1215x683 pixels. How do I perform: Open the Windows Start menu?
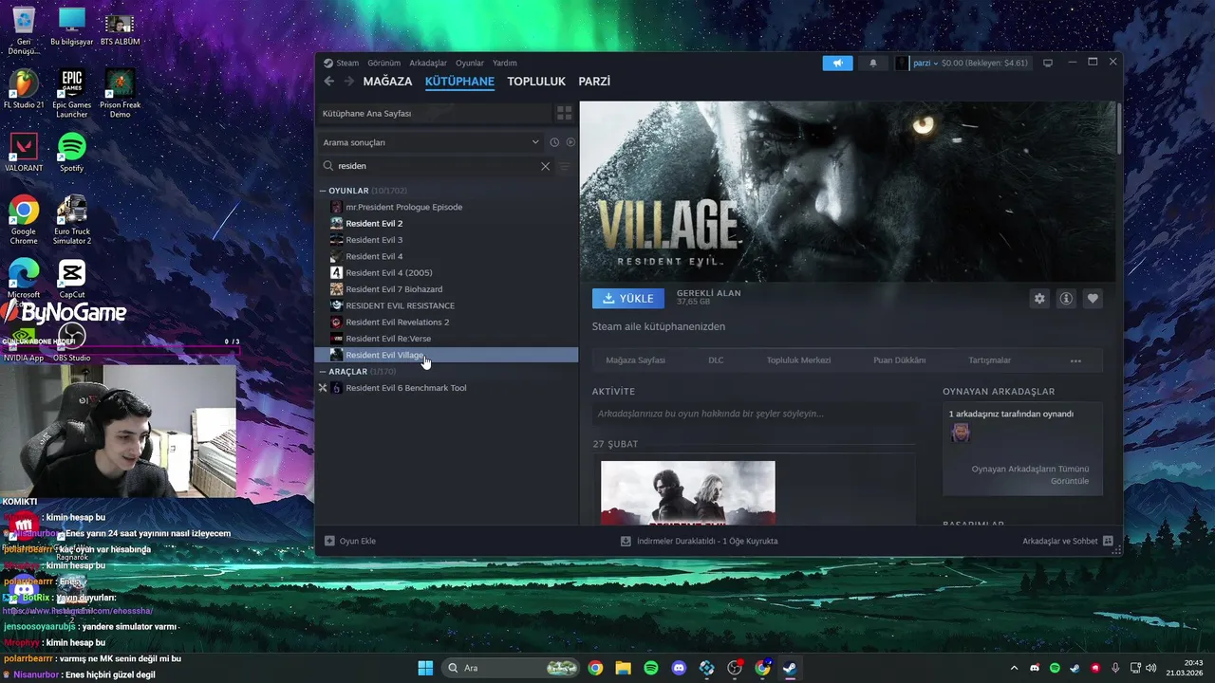click(x=425, y=668)
